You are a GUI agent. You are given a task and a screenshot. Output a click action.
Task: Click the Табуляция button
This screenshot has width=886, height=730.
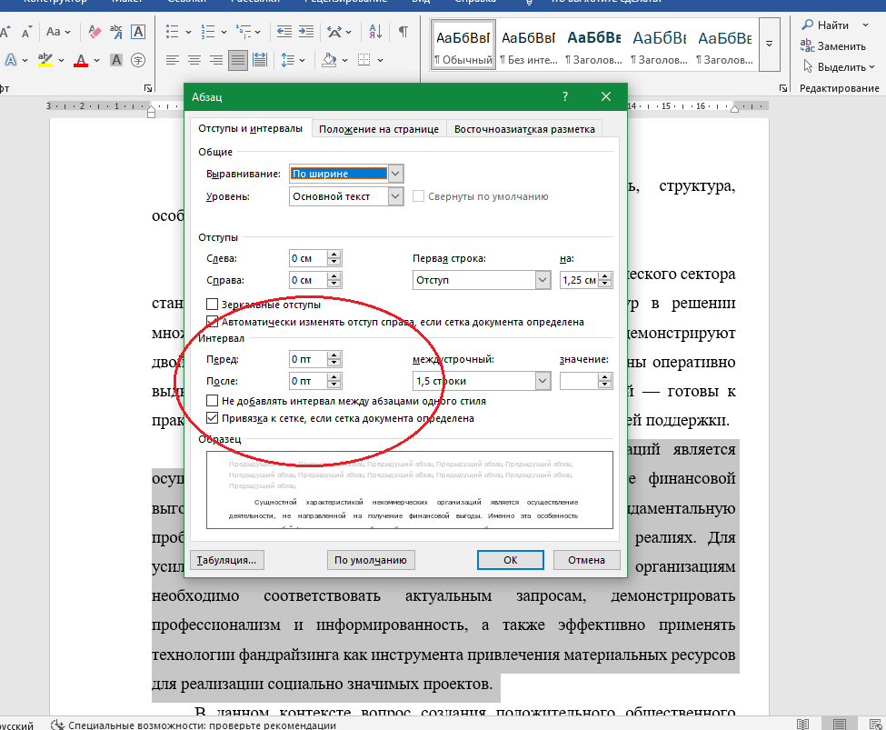[x=226, y=560]
